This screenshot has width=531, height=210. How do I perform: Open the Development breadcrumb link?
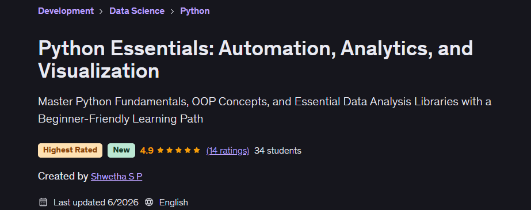click(x=66, y=11)
